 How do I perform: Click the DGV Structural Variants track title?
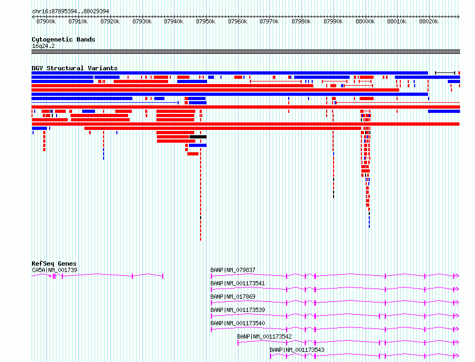(x=75, y=68)
